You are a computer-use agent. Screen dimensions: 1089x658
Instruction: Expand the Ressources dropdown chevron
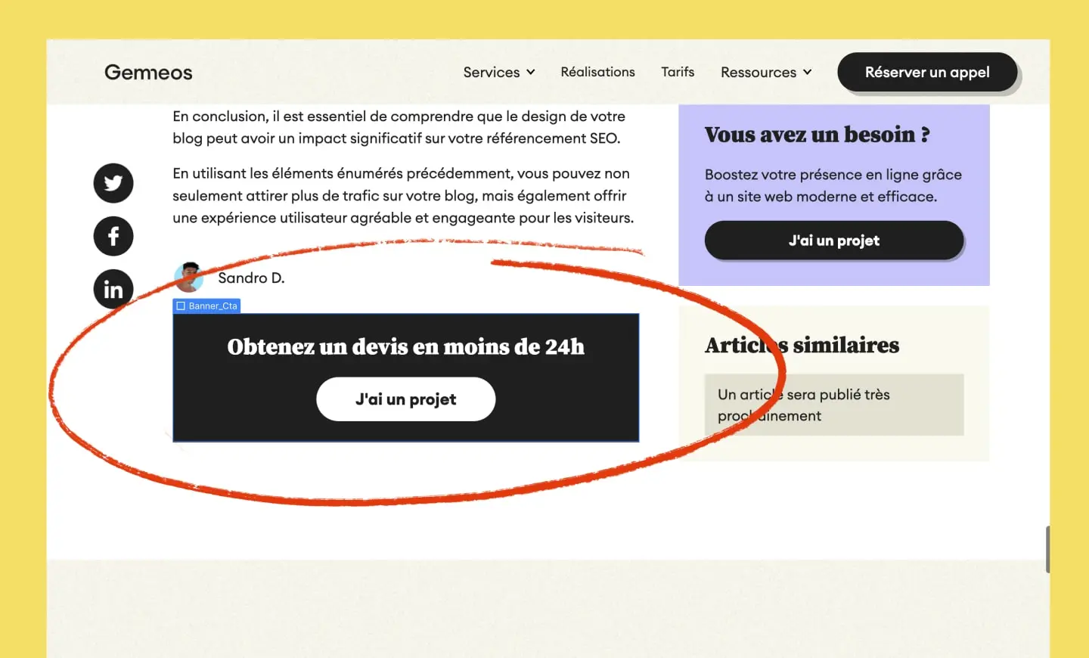[x=807, y=73]
